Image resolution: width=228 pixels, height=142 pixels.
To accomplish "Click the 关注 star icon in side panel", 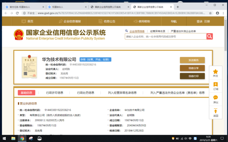I will pos(215,72).
